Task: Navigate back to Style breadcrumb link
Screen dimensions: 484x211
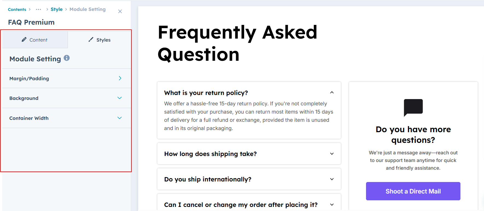Action: point(56,9)
